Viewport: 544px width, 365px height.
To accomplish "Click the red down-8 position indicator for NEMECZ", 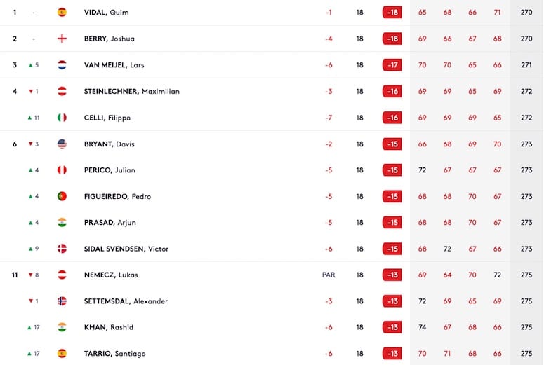I will coord(34,275).
